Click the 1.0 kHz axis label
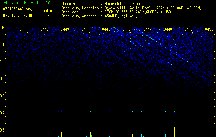The image size is (216, 137). pos(3,62)
